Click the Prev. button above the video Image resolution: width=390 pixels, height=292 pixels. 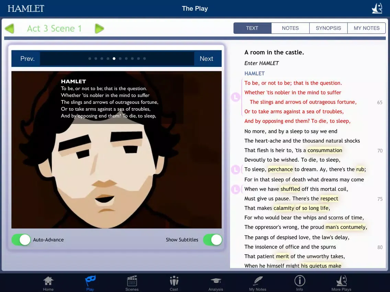(x=26, y=59)
